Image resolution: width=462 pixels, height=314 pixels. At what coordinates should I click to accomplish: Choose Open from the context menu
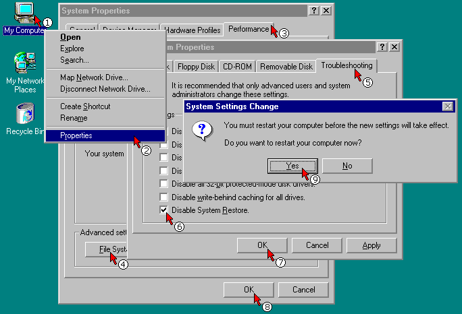[x=105, y=37]
